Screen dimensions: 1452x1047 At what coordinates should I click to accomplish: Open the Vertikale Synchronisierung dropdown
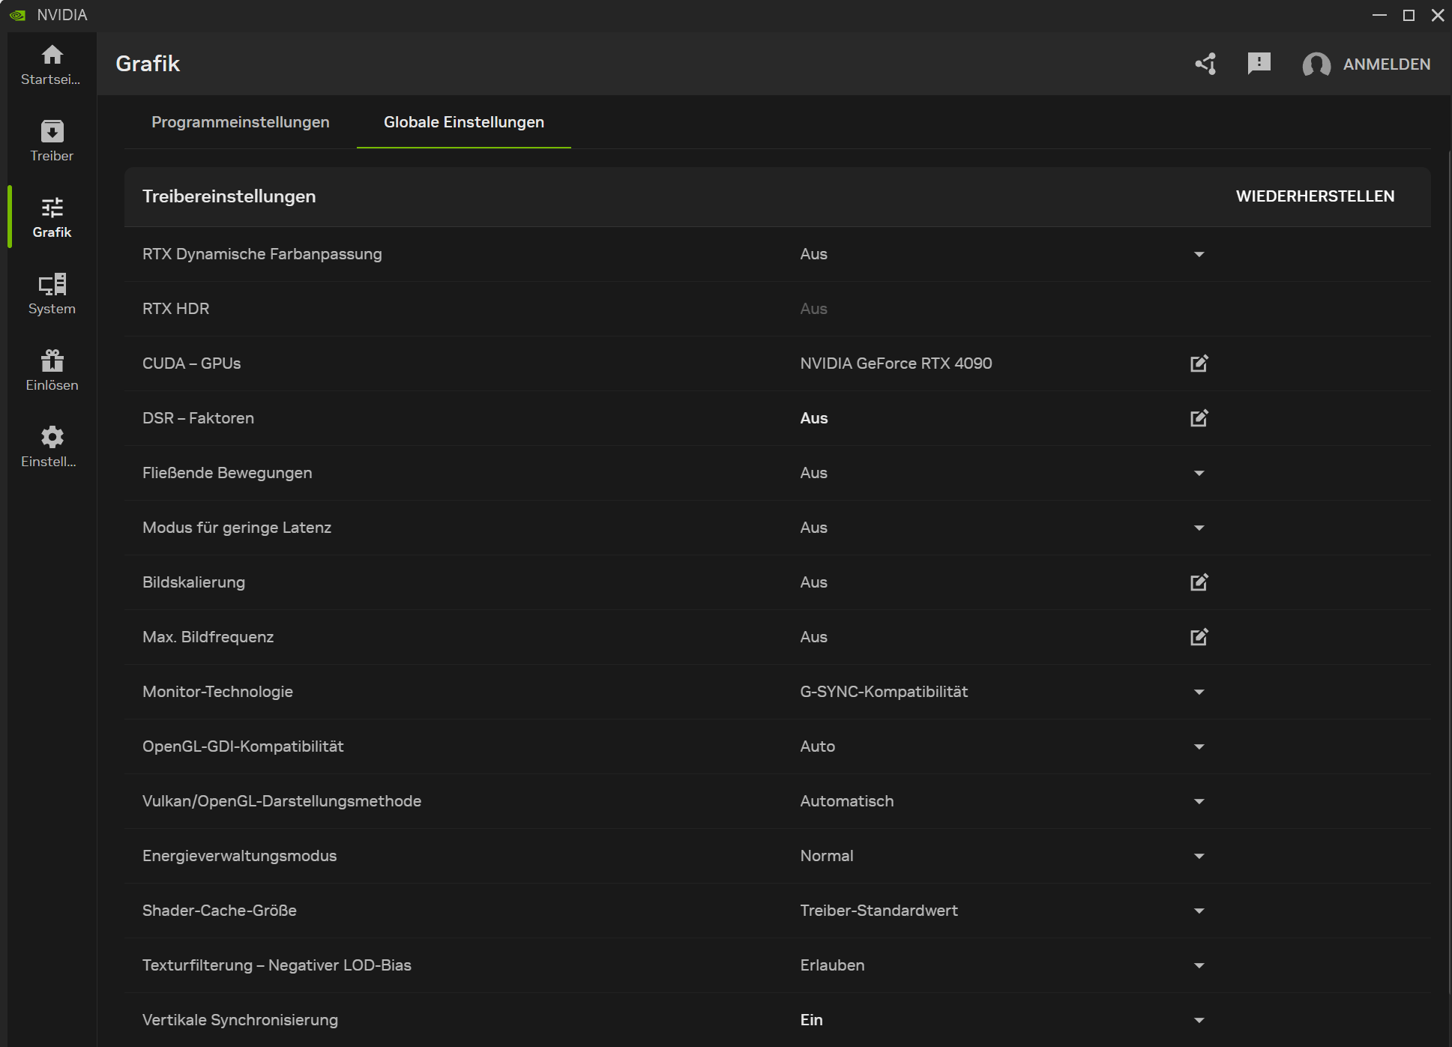point(1199,1020)
